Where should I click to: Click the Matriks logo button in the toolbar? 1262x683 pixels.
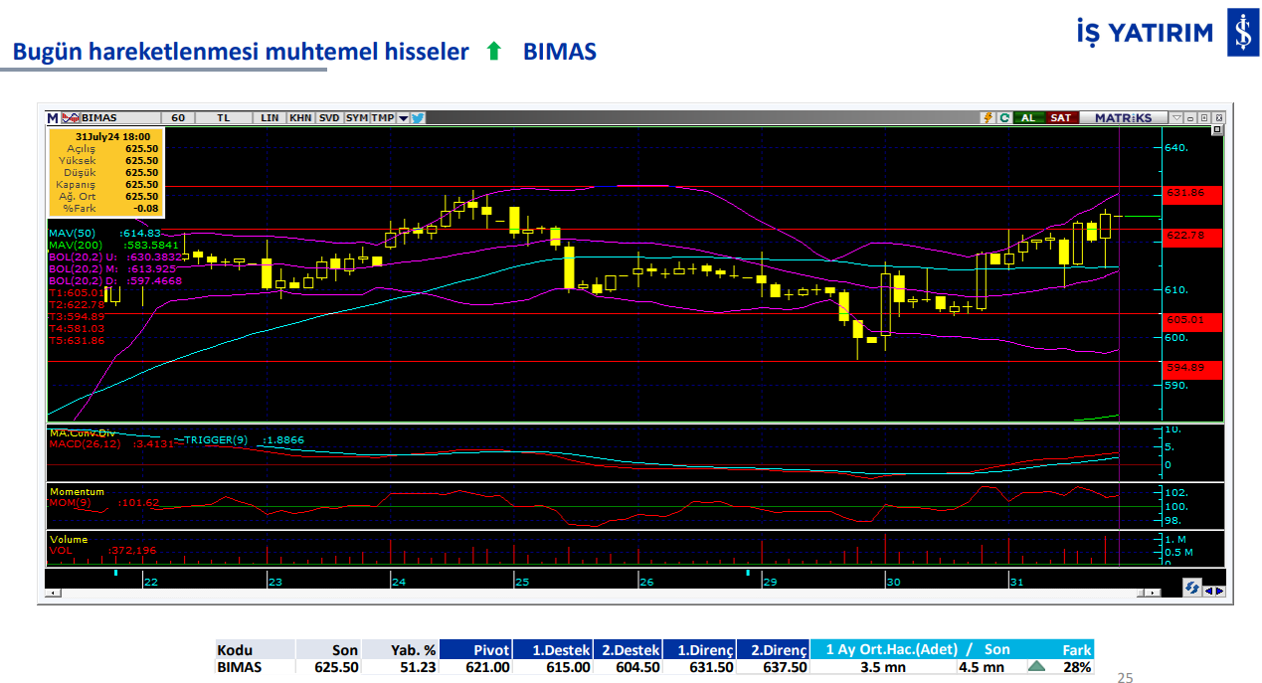[x=1124, y=117]
